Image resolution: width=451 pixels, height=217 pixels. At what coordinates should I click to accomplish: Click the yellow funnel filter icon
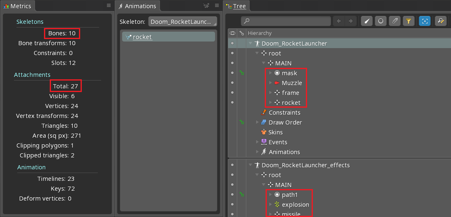(408, 21)
